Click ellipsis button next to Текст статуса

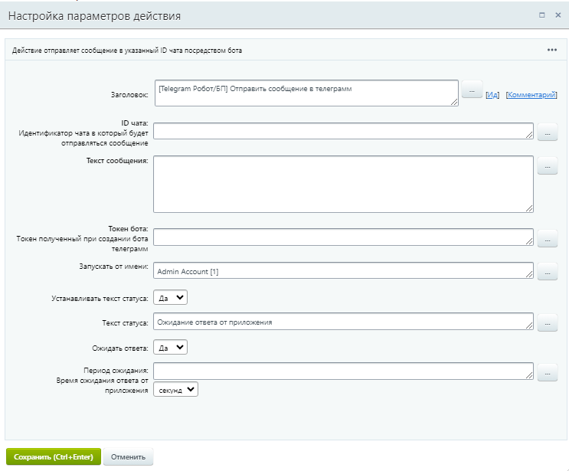click(x=547, y=323)
